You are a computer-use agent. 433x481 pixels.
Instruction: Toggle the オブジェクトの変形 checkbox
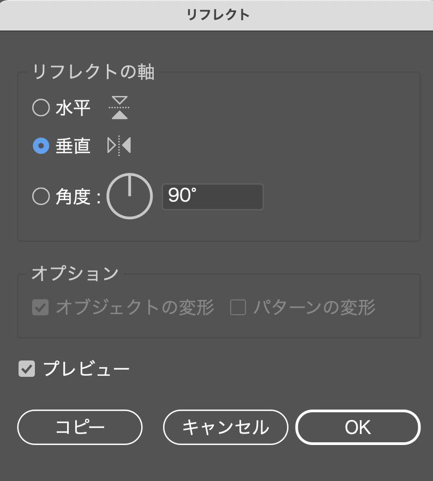point(40,308)
